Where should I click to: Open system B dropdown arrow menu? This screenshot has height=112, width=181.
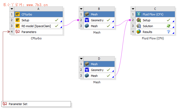(x=81, y=9)
